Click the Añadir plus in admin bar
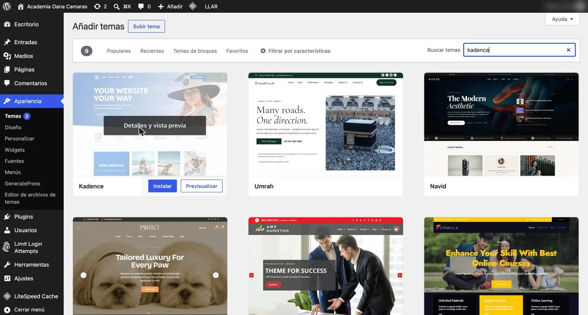 [170, 6]
